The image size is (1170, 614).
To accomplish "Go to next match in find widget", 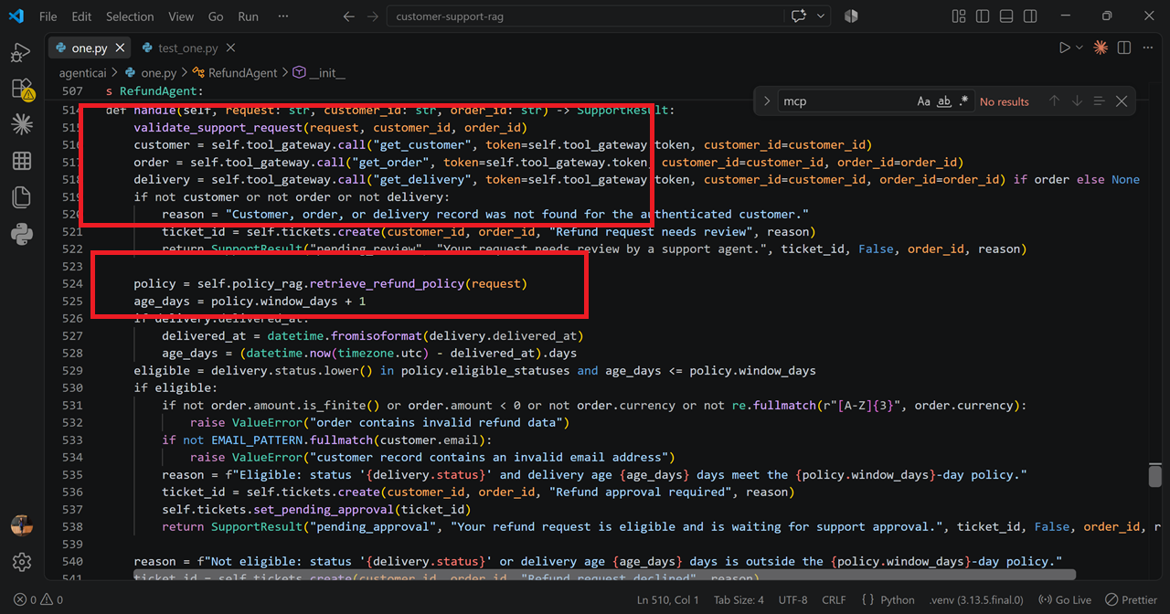I will 1077,101.
